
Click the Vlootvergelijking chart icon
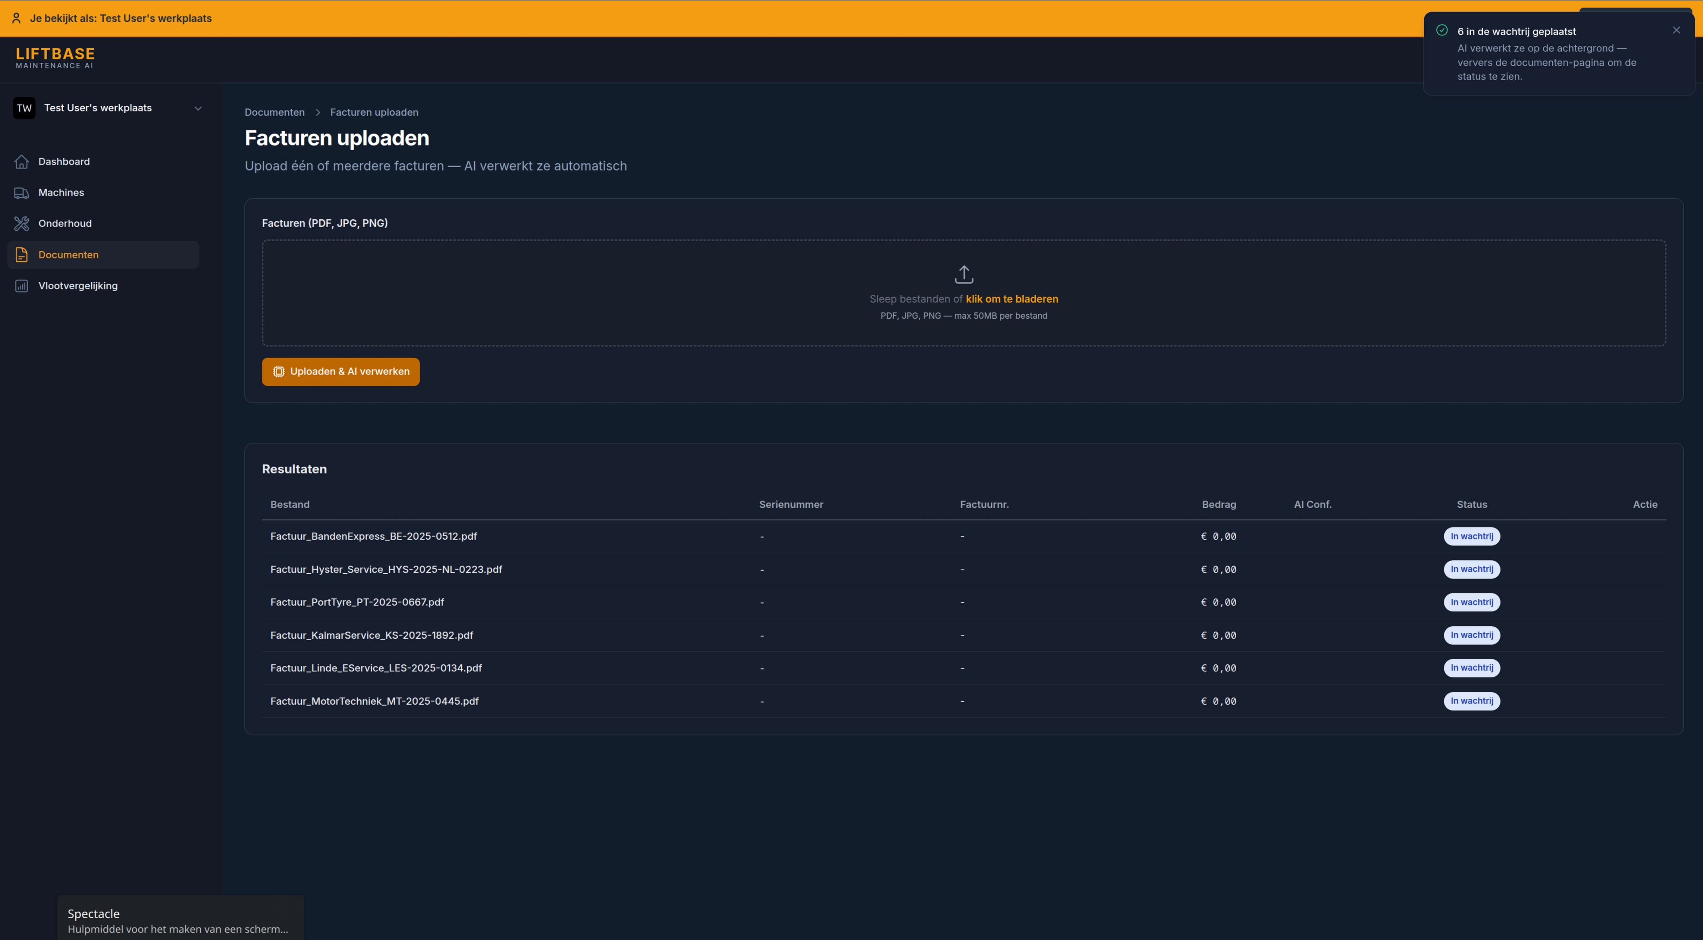pos(21,286)
